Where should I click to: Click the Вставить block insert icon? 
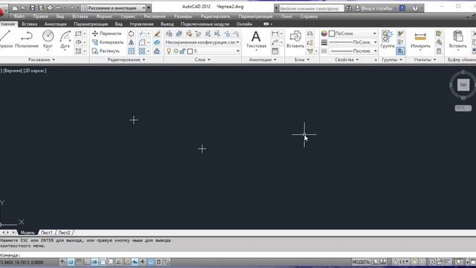(x=295, y=39)
